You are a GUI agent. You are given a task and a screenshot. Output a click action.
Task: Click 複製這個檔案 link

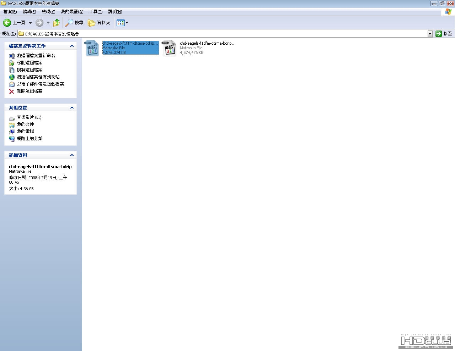30,70
